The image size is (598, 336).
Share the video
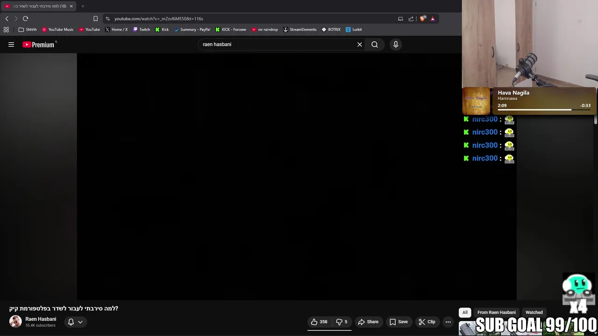(368, 322)
